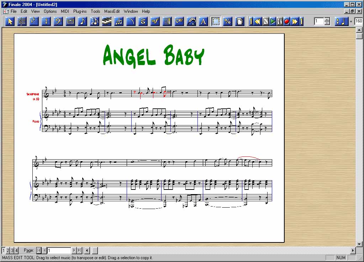Select the Smart Shape slur tool
364x262 pixels.
(131, 21)
